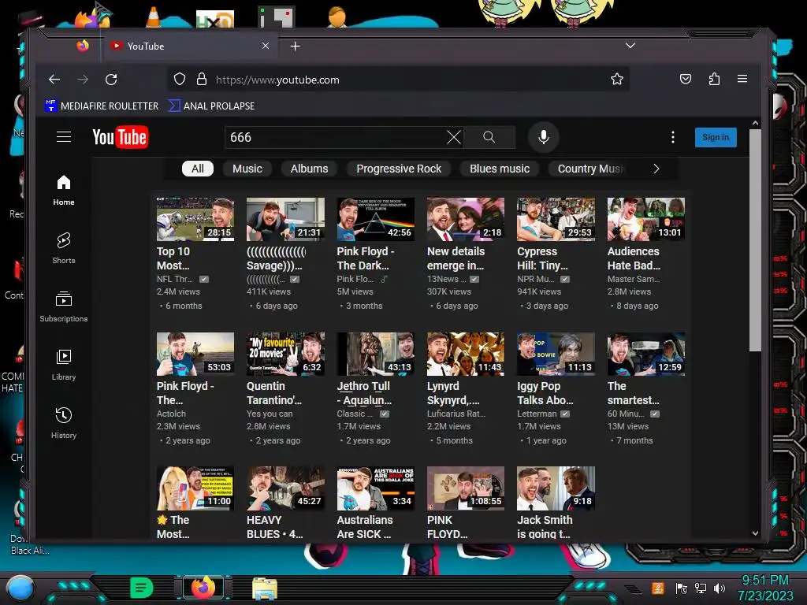807x605 pixels.
Task: Select the Country Music filter chip
Action: (x=589, y=169)
